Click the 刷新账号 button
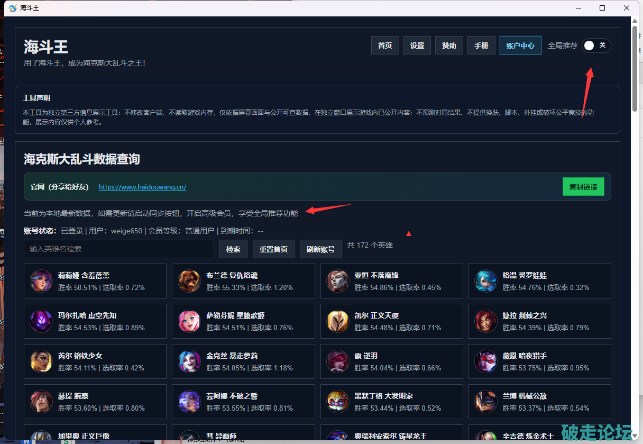This screenshot has height=444, width=643. pos(320,249)
